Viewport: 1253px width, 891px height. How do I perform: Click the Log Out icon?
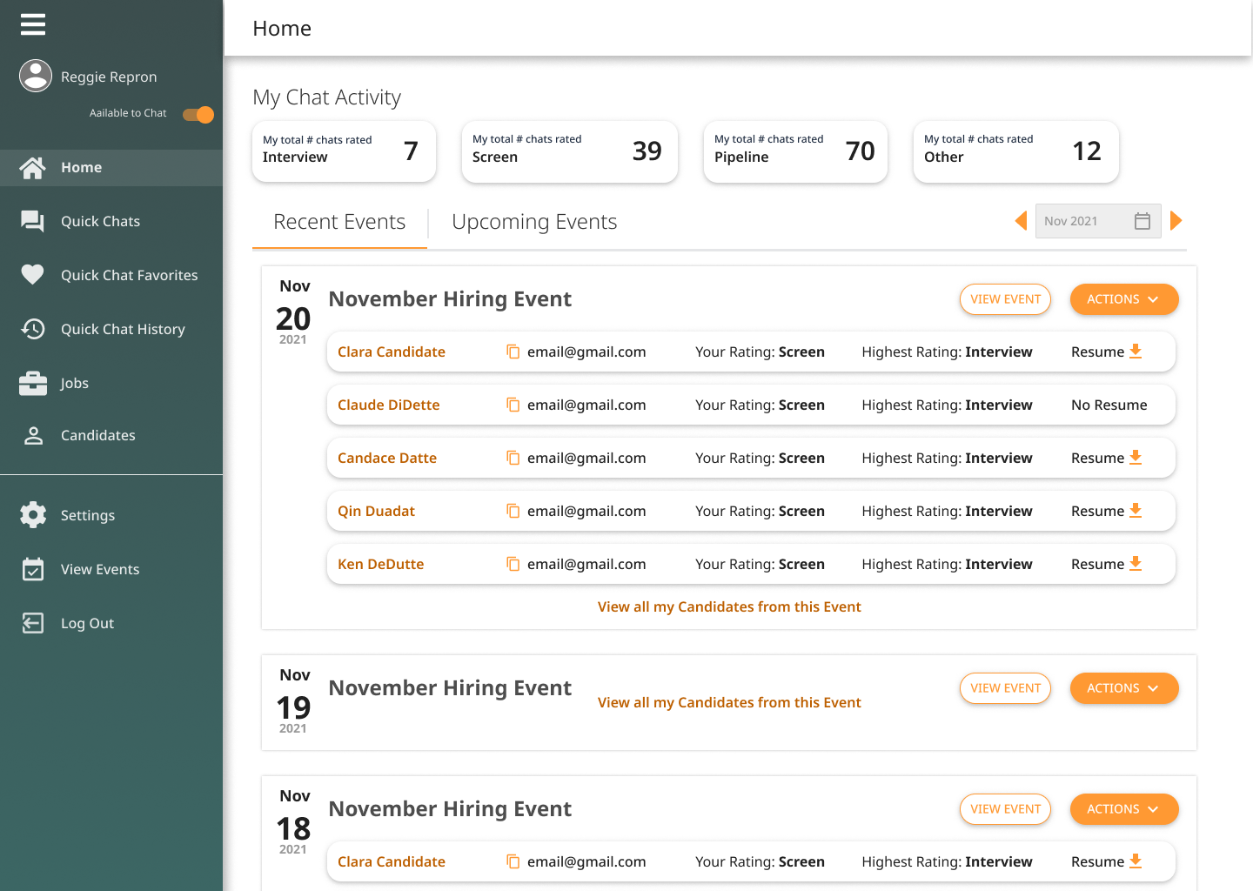(33, 623)
